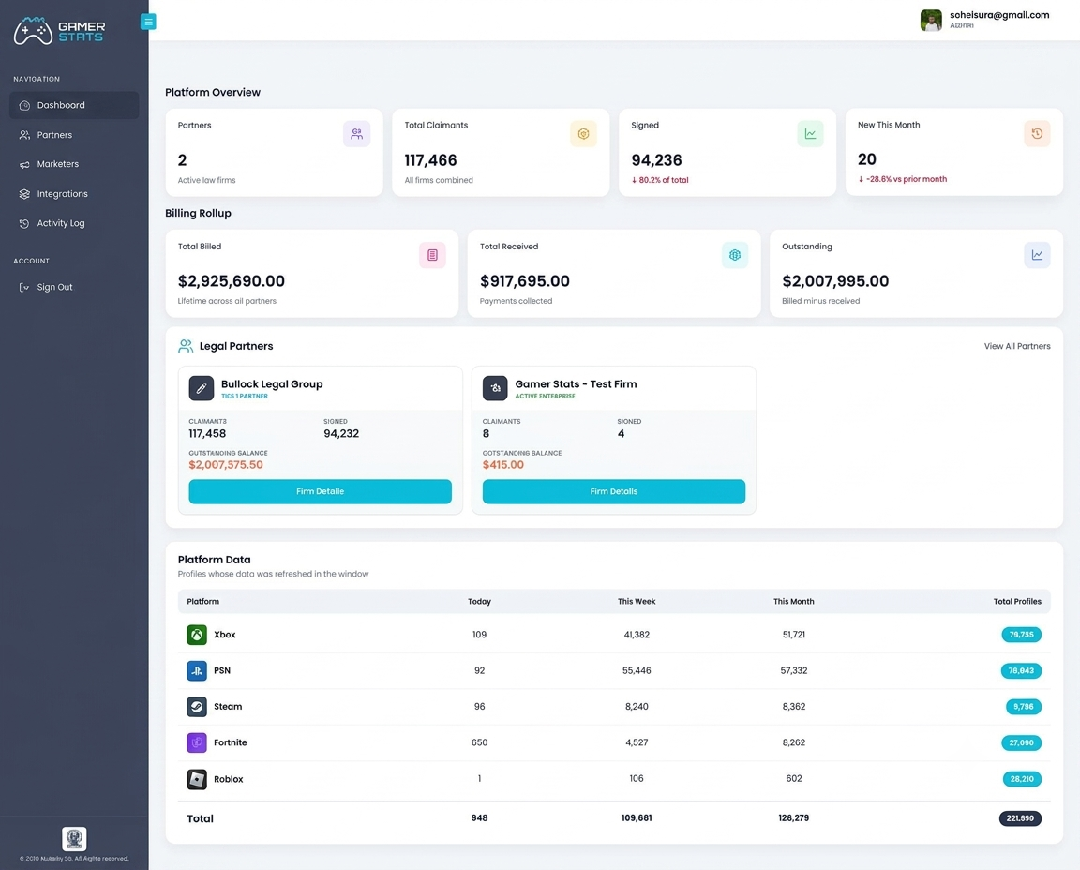Open Marketers page

pos(74,164)
